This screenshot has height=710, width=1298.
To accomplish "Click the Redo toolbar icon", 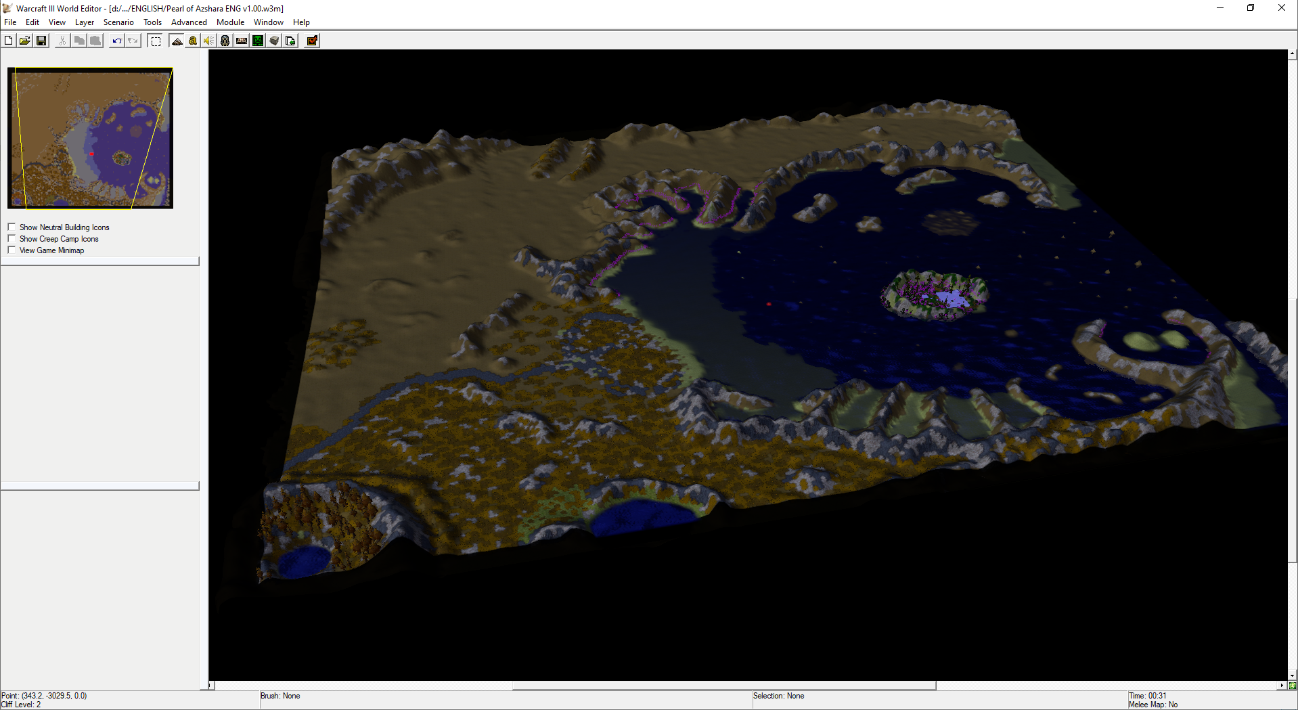I will [133, 41].
